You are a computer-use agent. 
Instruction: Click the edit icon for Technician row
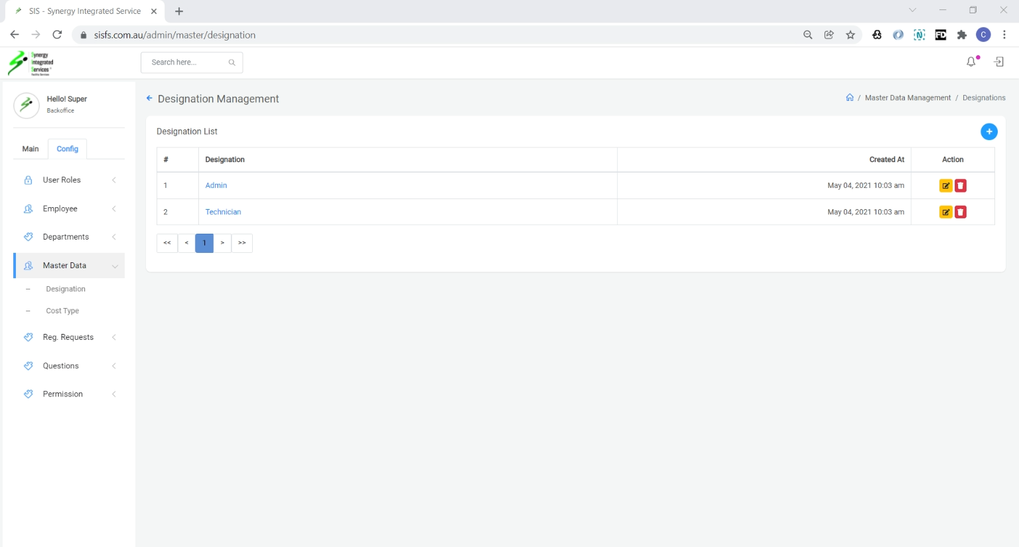point(945,212)
